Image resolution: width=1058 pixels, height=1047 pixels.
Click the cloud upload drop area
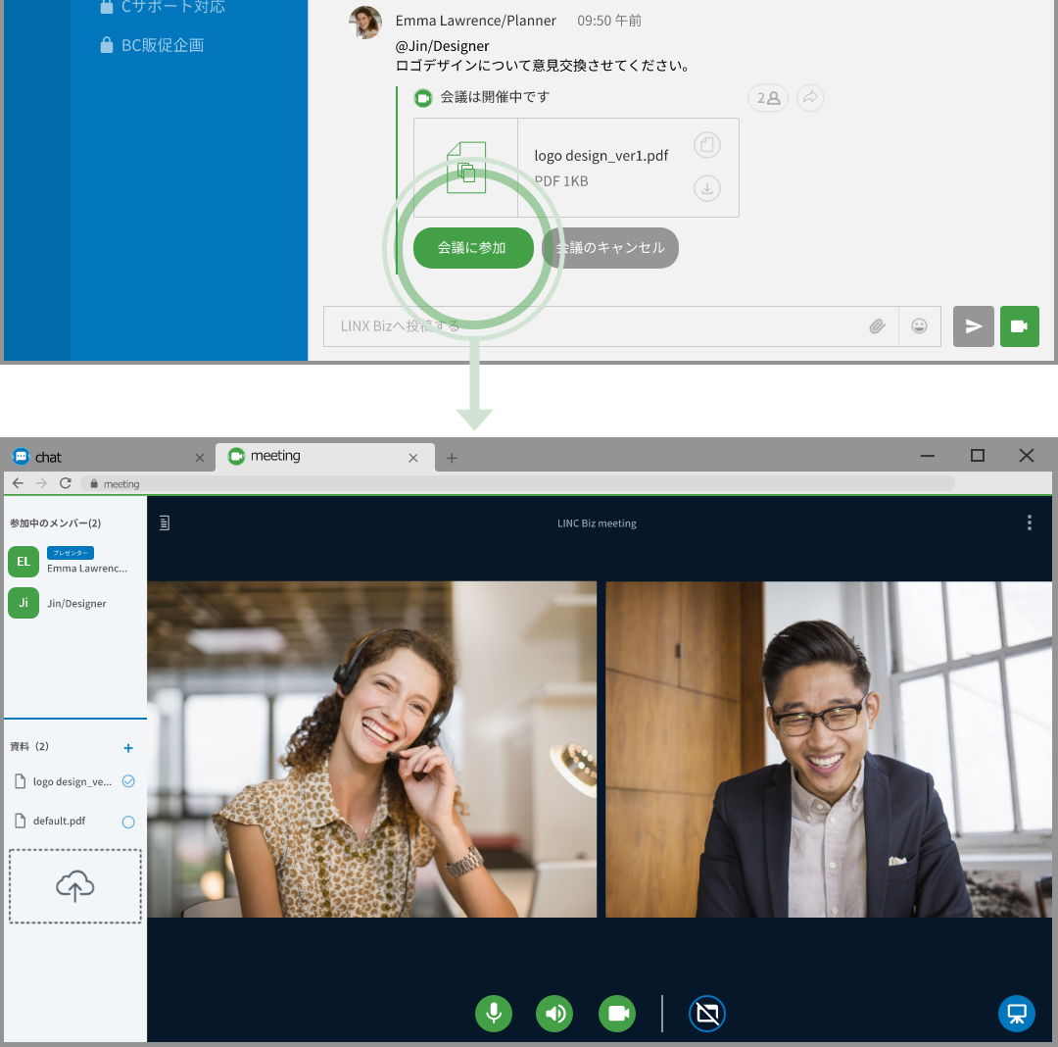point(75,886)
